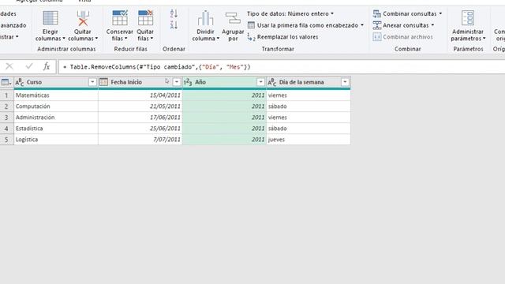
Task: Click the jueves cell
Action: point(309,140)
